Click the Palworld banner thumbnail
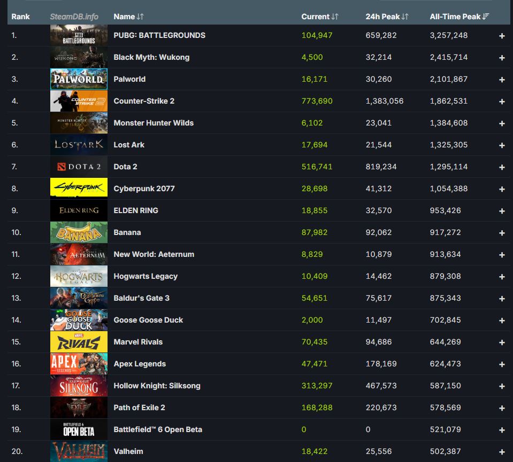513x462 pixels. (79, 79)
